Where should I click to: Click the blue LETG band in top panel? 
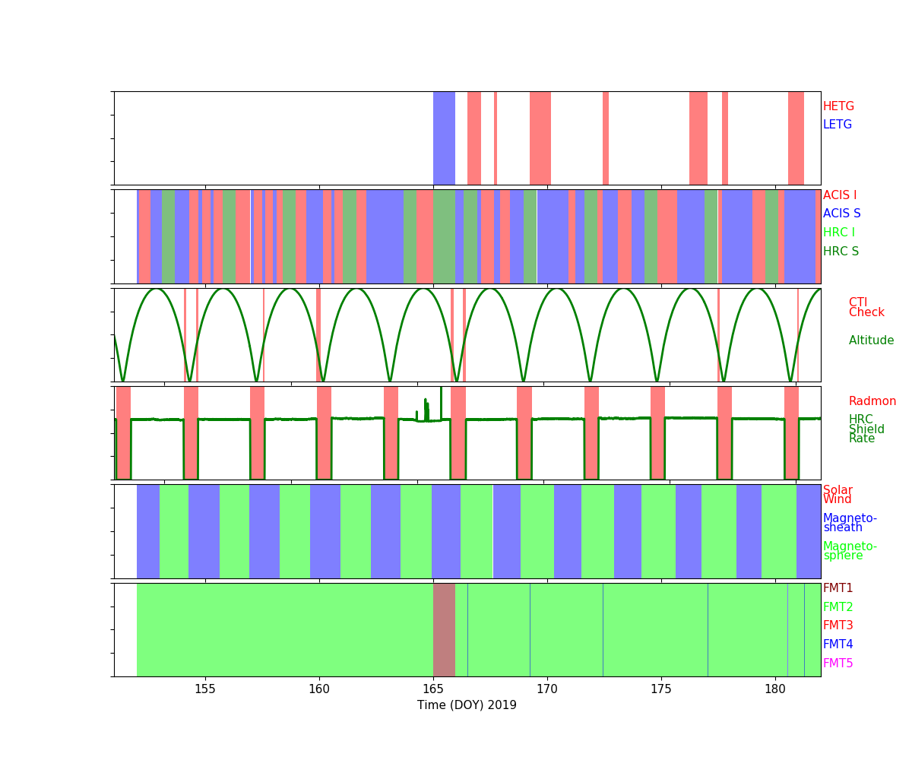(444, 138)
